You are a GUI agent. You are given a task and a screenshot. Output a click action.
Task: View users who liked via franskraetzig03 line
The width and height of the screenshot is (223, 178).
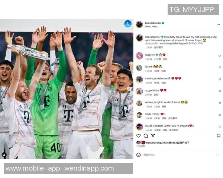pos(168,142)
